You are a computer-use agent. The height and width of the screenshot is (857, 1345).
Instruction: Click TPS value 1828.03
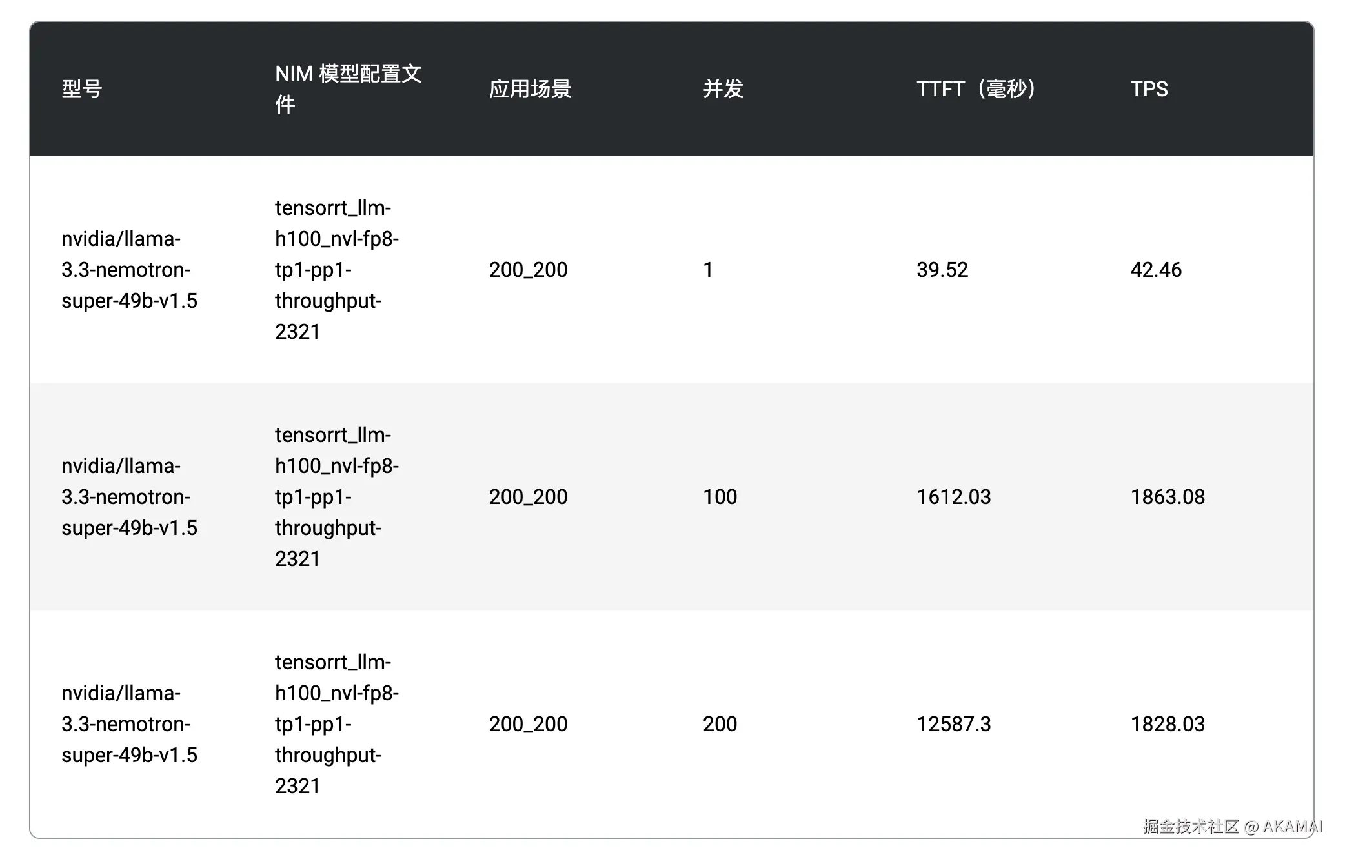point(1168,724)
